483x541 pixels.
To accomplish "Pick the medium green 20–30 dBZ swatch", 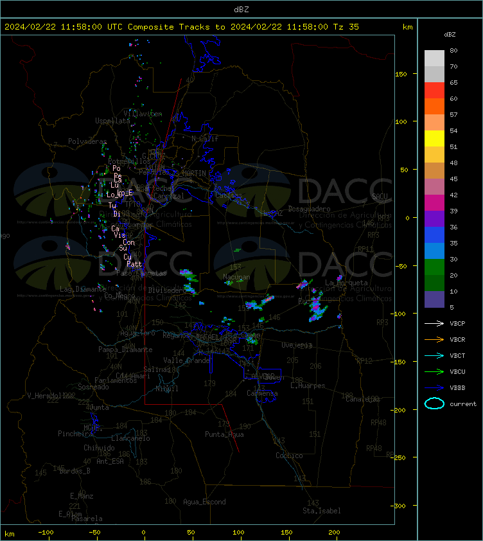I will 434,267.
